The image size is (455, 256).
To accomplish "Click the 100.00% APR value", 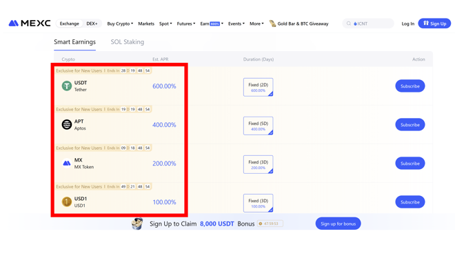I will click(164, 202).
